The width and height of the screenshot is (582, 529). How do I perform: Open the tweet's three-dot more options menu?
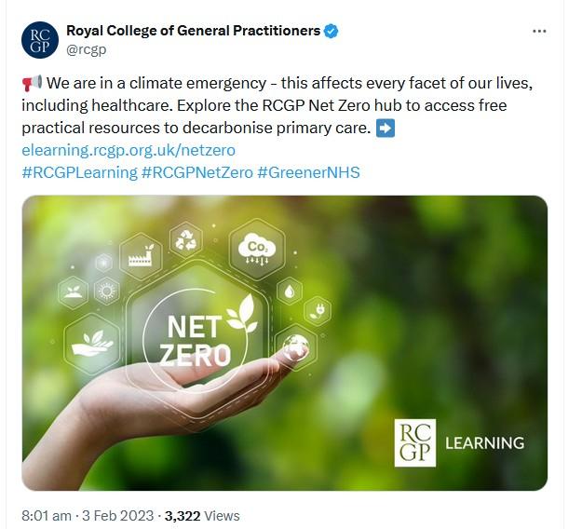point(539,31)
